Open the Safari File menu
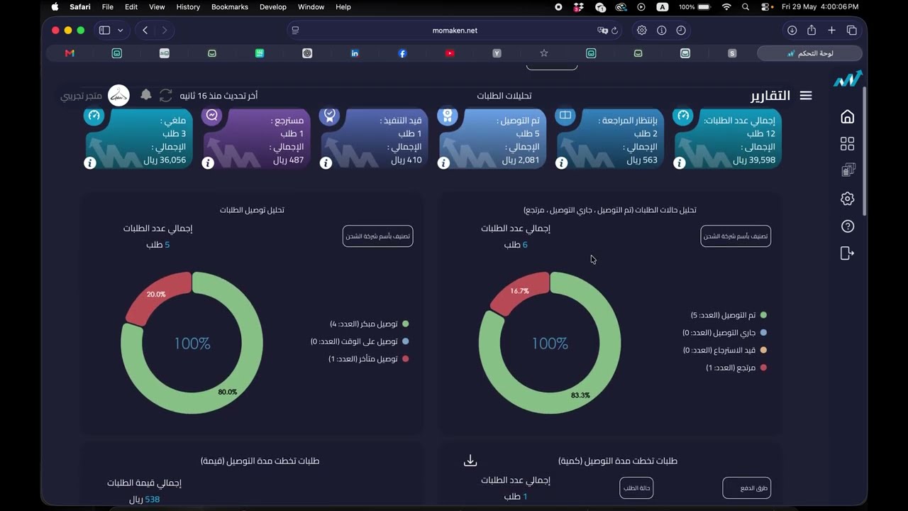908x511 pixels. 108,7
